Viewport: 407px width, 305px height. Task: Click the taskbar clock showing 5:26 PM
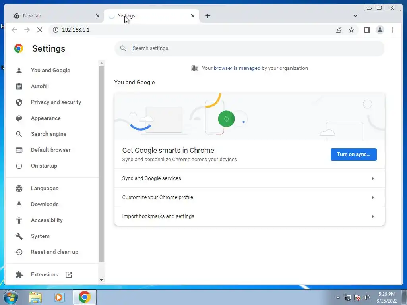click(x=387, y=297)
